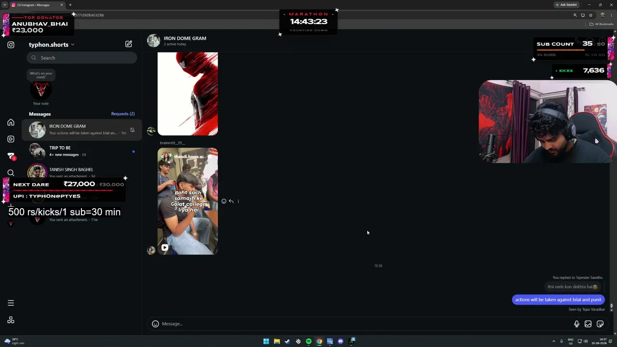
Task: Open File Explorer from the taskbar
Action: tap(277, 341)
